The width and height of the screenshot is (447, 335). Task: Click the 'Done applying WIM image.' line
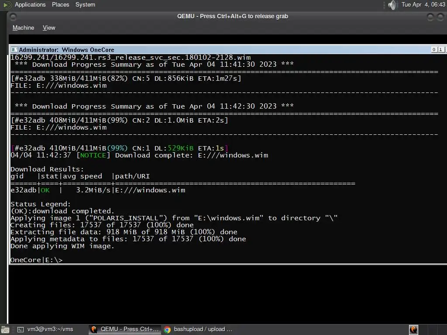(x=62, y=246)
